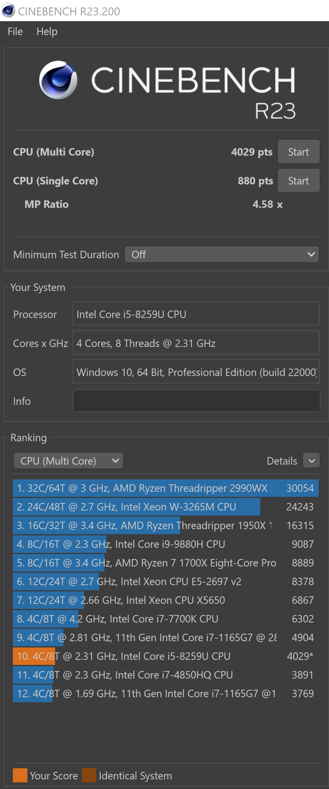Select ranking row Xeon E5-2697 v2
Viewport: 329px width, 789px height.
pyautogui.click(x=166, y=581)
